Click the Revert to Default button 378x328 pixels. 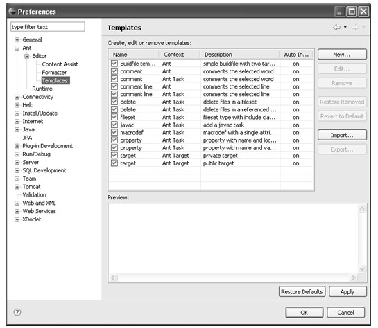(x=342, y=116)
